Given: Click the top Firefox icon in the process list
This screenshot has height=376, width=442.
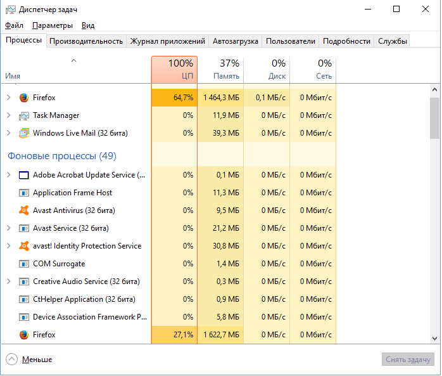Looking at the screenshot, I should pos(24,98).
